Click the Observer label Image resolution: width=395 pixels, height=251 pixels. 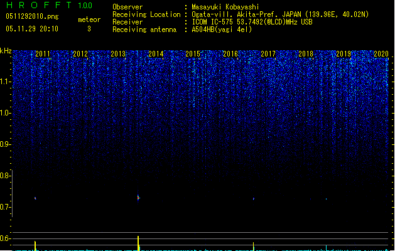[x=127, y=7]
